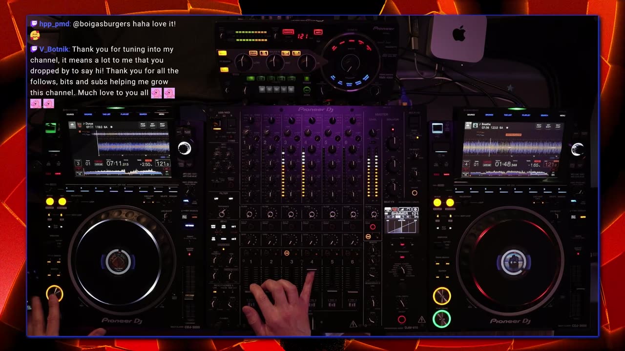Click red 121 BPM display on RMX-1000
This screenshot has height=351, width=625.
(x=303, y=36)
